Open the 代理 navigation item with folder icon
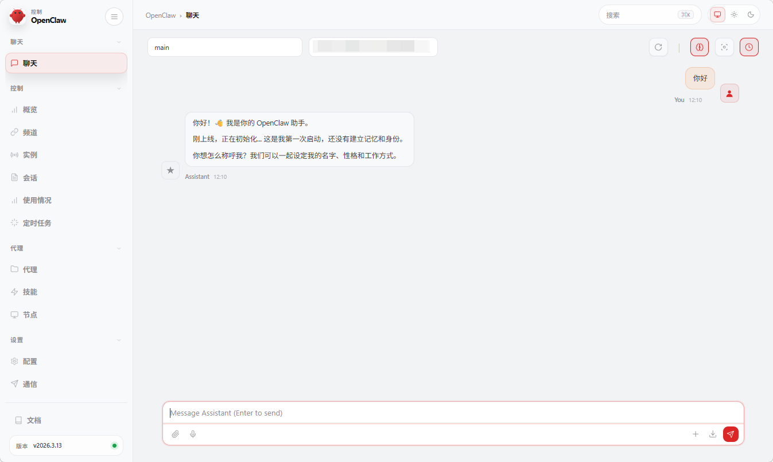The height and width of the screenshot is (462, 773). point(66,269)
